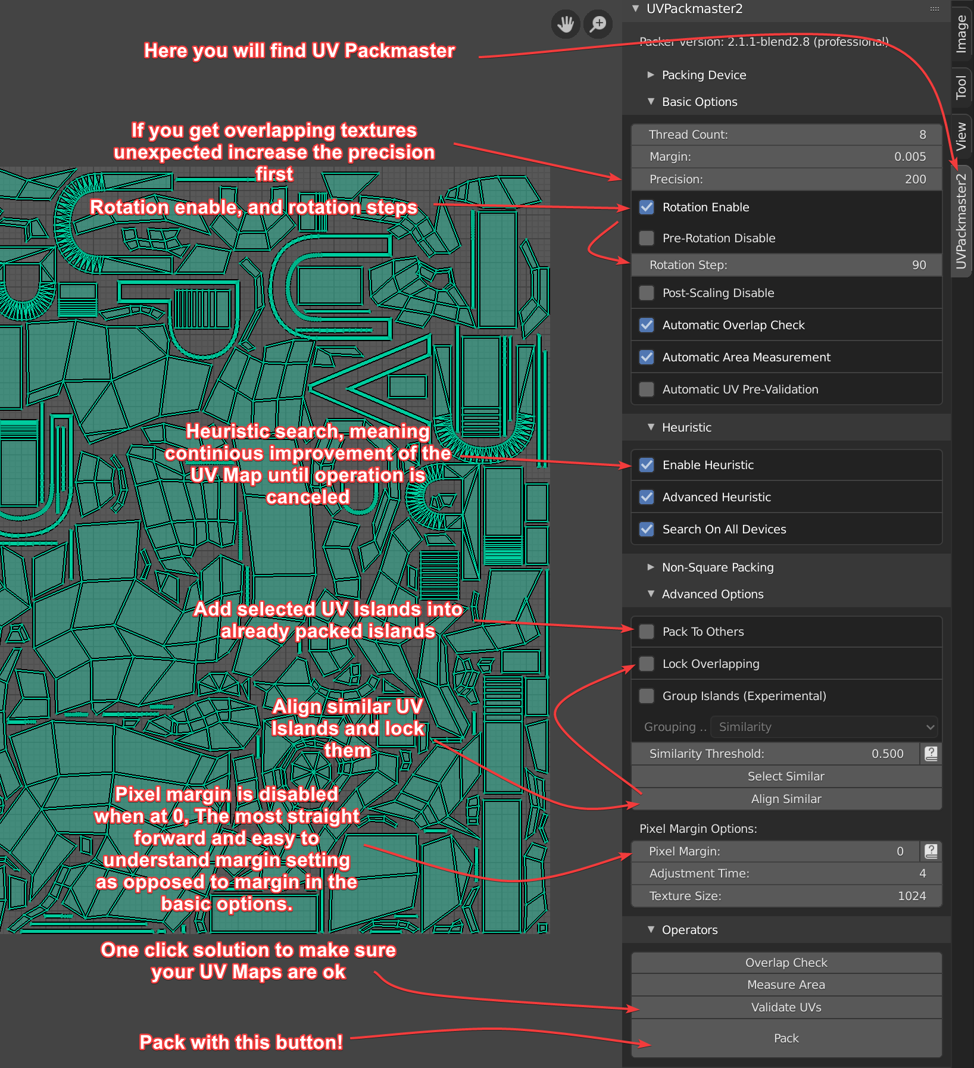
Task: Expand the Packing Device section
Action: click(x=651, y=75)
